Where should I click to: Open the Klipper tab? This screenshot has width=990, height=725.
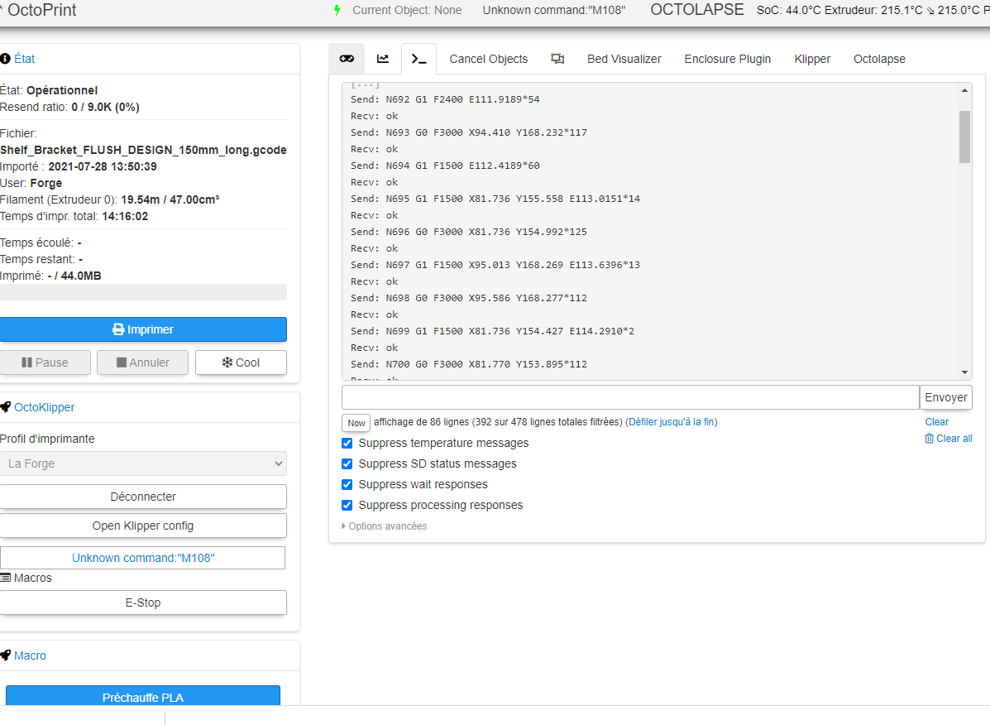pos(812,59)
